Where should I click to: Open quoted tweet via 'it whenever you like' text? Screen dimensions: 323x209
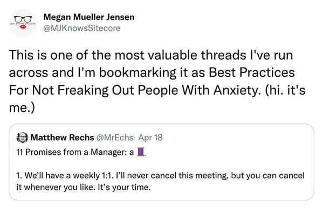click(56, 187)
